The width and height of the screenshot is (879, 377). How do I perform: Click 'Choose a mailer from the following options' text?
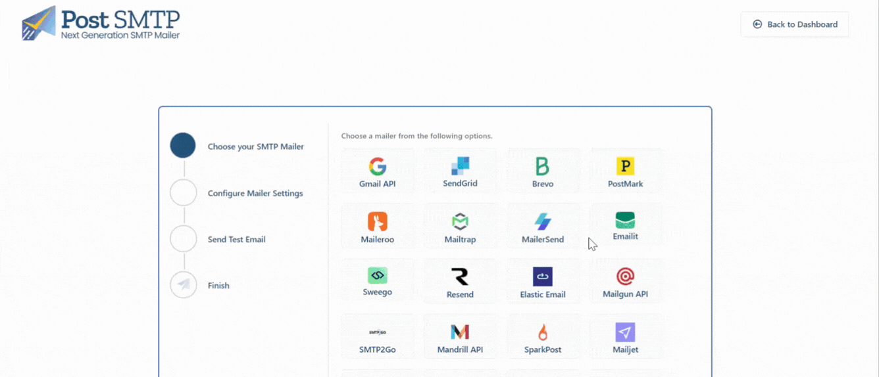[x=417, y=136]
